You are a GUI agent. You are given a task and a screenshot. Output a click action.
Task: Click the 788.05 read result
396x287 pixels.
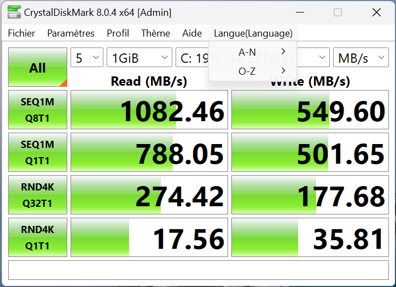[149, 152]
